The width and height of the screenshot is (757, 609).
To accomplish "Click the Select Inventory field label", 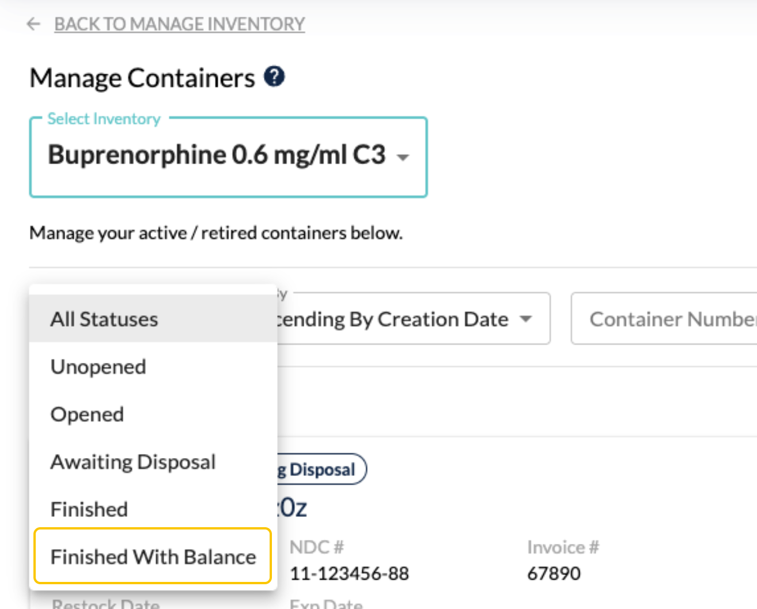I will [104, 119].
